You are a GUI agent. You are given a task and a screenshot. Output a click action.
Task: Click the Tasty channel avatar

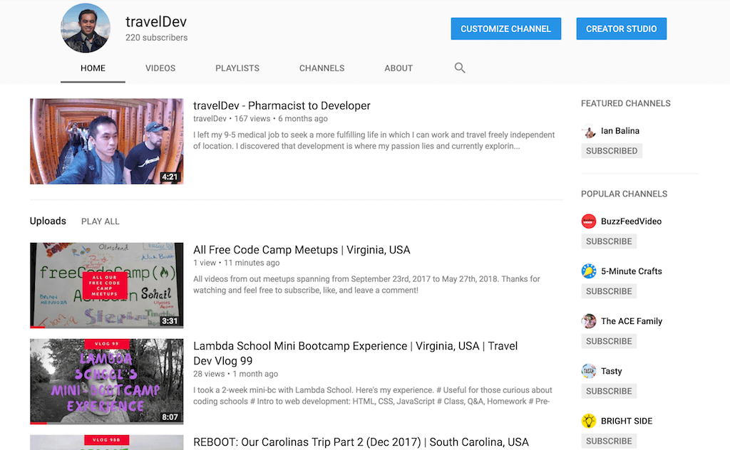click(588, 371)
